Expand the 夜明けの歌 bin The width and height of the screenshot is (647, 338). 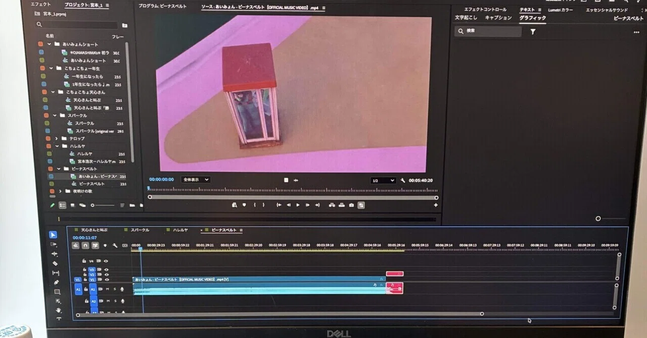click(61, 191)
